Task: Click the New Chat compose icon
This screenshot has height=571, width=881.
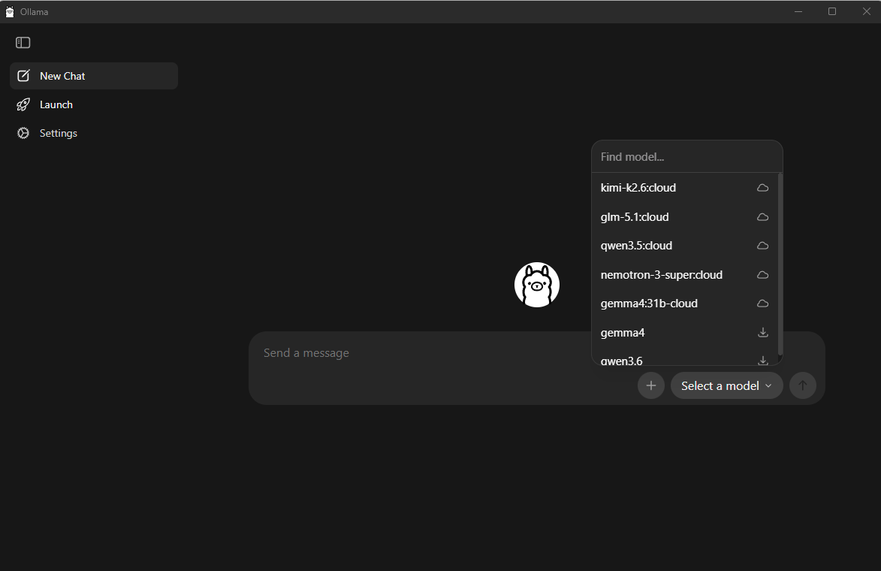Action: point(23,76)
